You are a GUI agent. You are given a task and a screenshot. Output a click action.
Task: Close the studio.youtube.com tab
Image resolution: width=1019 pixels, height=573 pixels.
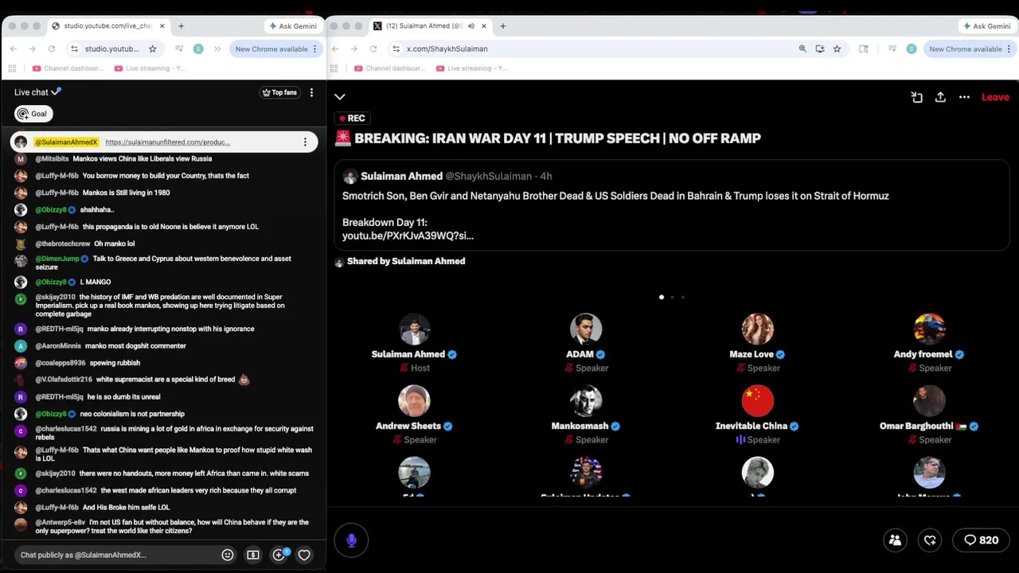click(162, 26)
